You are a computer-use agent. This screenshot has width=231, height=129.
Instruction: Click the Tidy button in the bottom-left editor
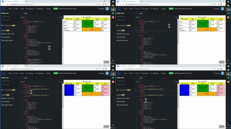61,82
